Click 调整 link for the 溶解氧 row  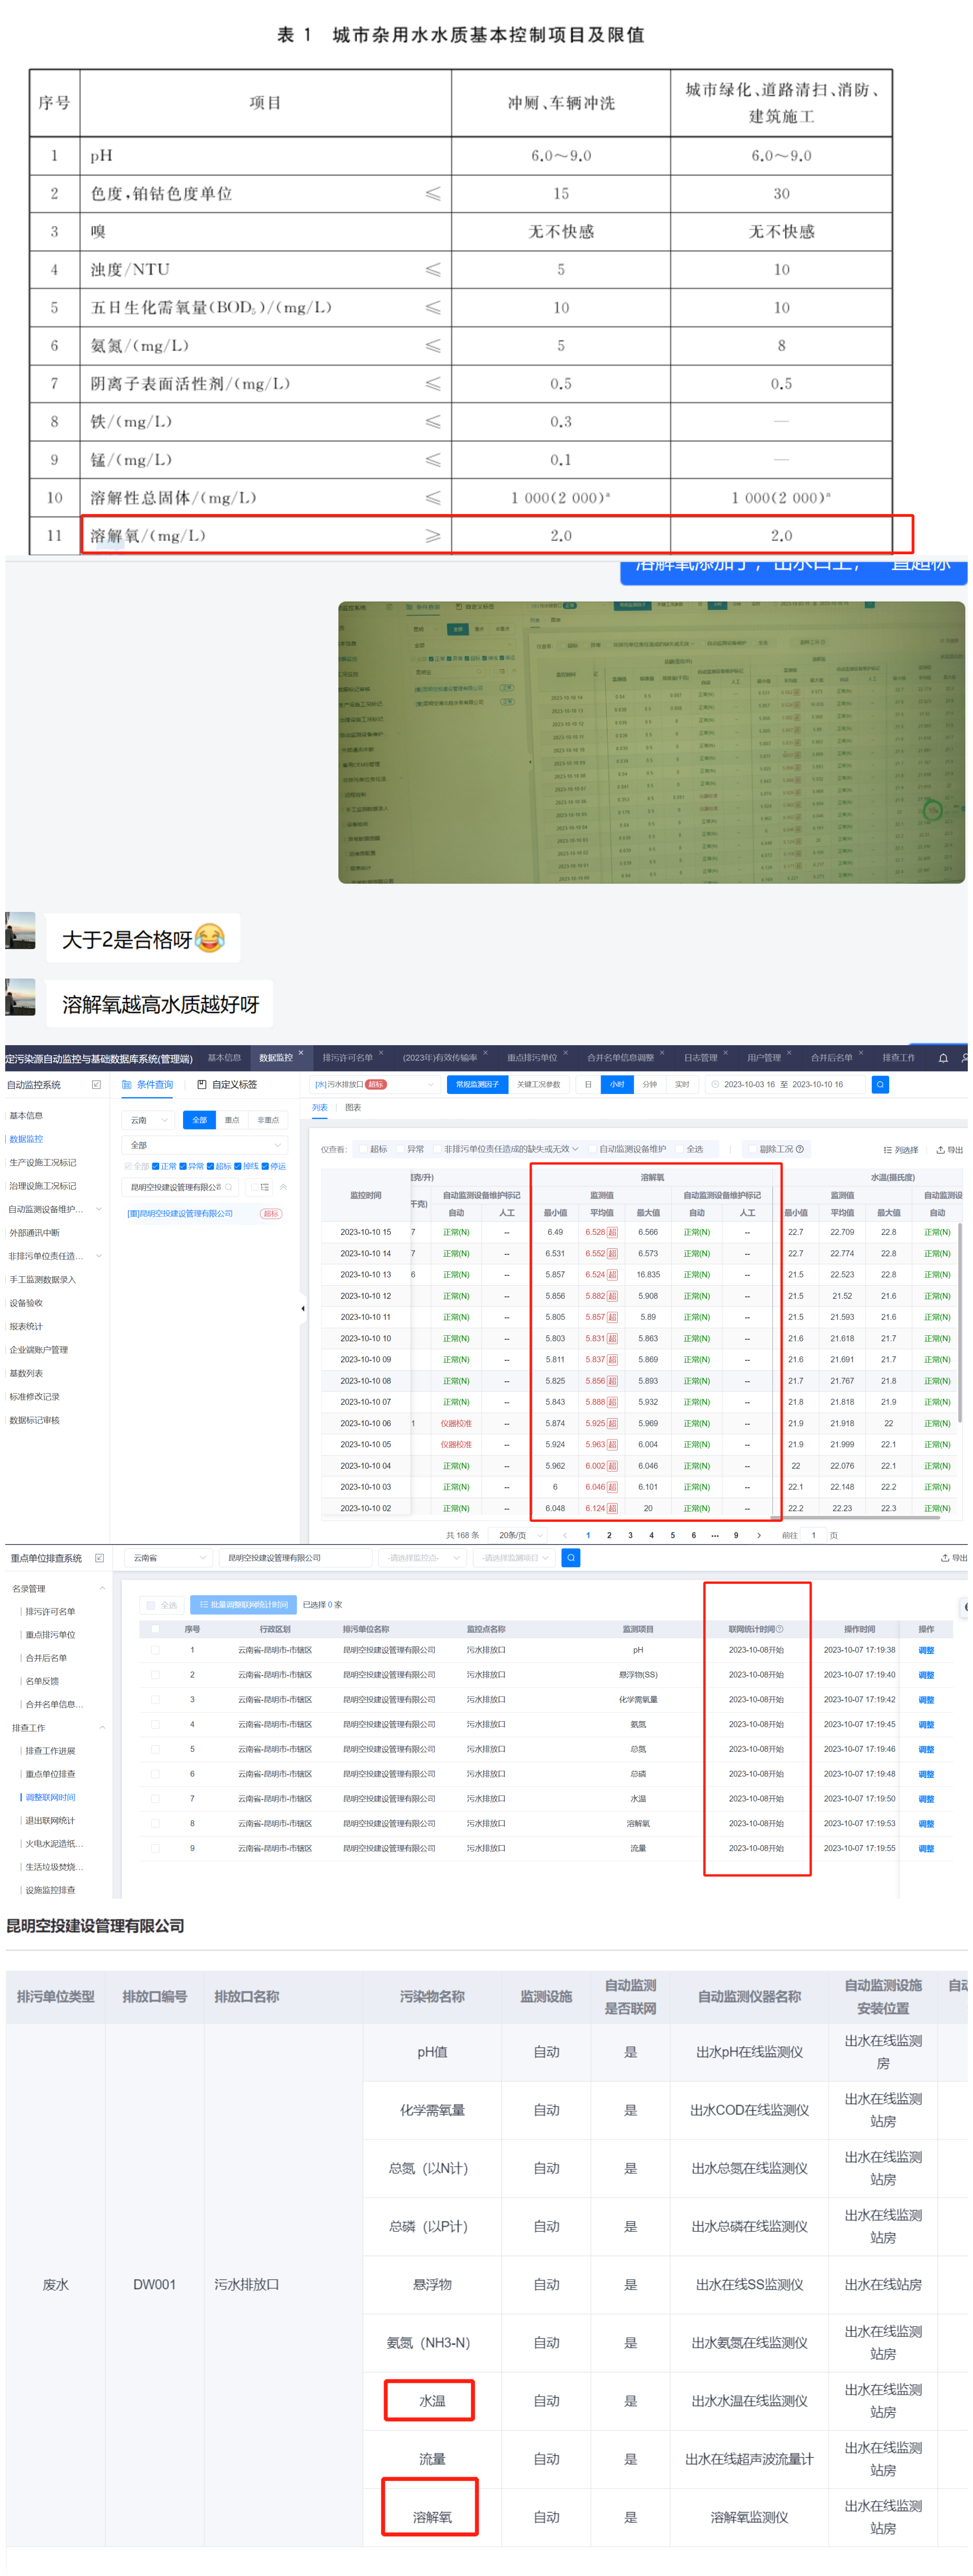click(926, 1823)
